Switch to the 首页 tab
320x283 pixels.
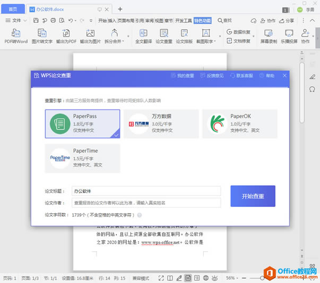pos(13,9)
